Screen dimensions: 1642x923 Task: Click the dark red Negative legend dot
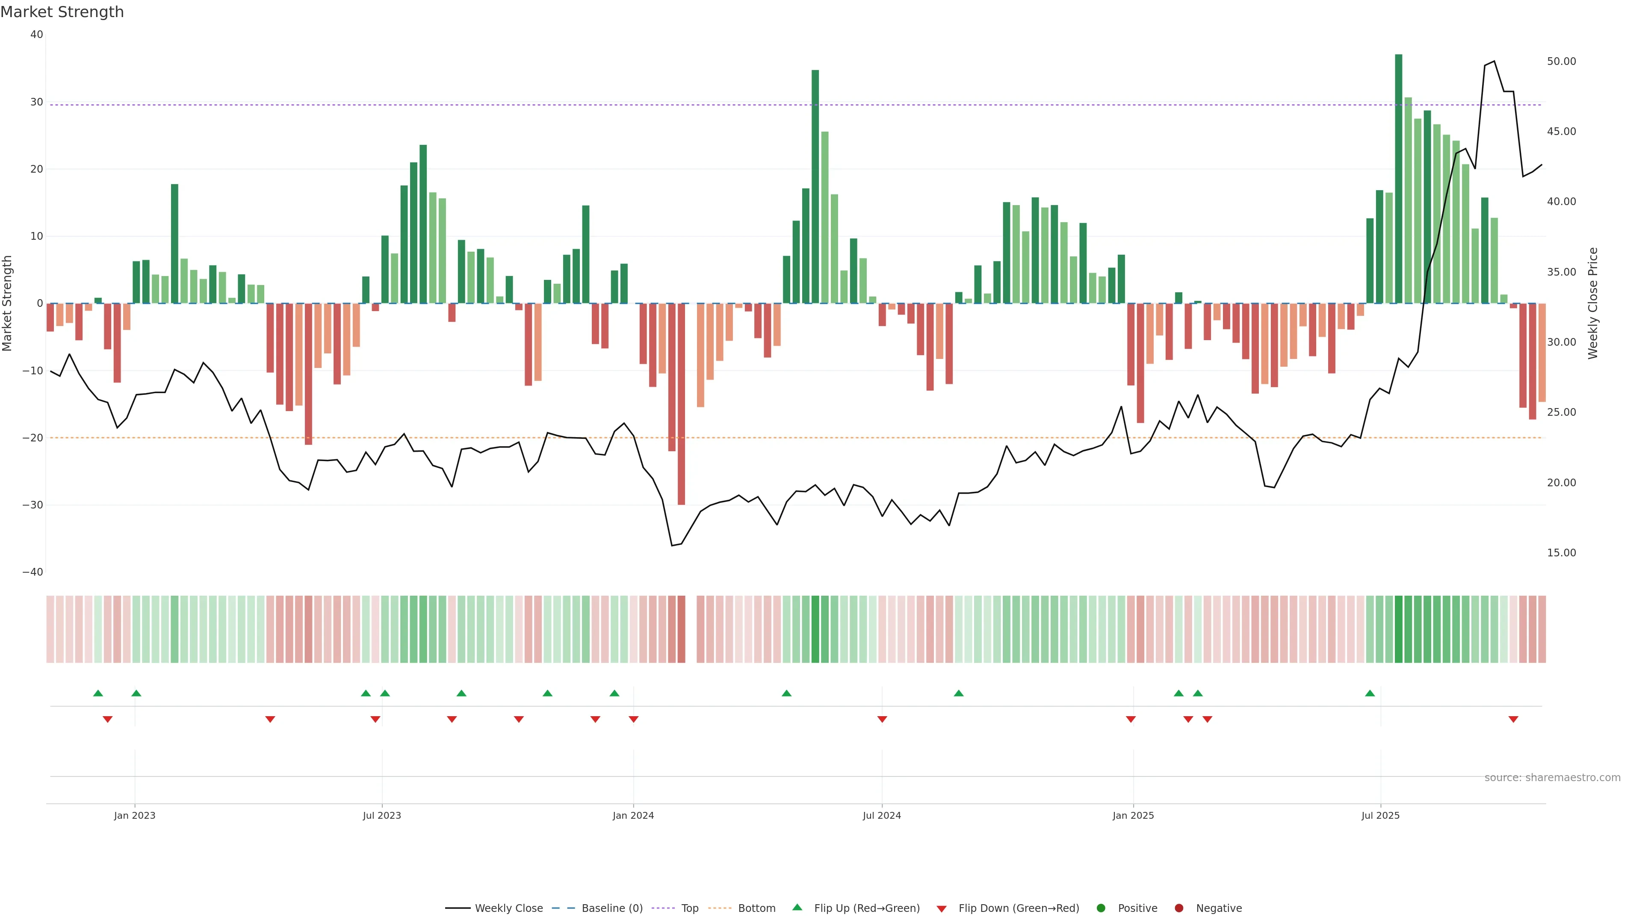pyautogui.click(x=1178, y=908)
